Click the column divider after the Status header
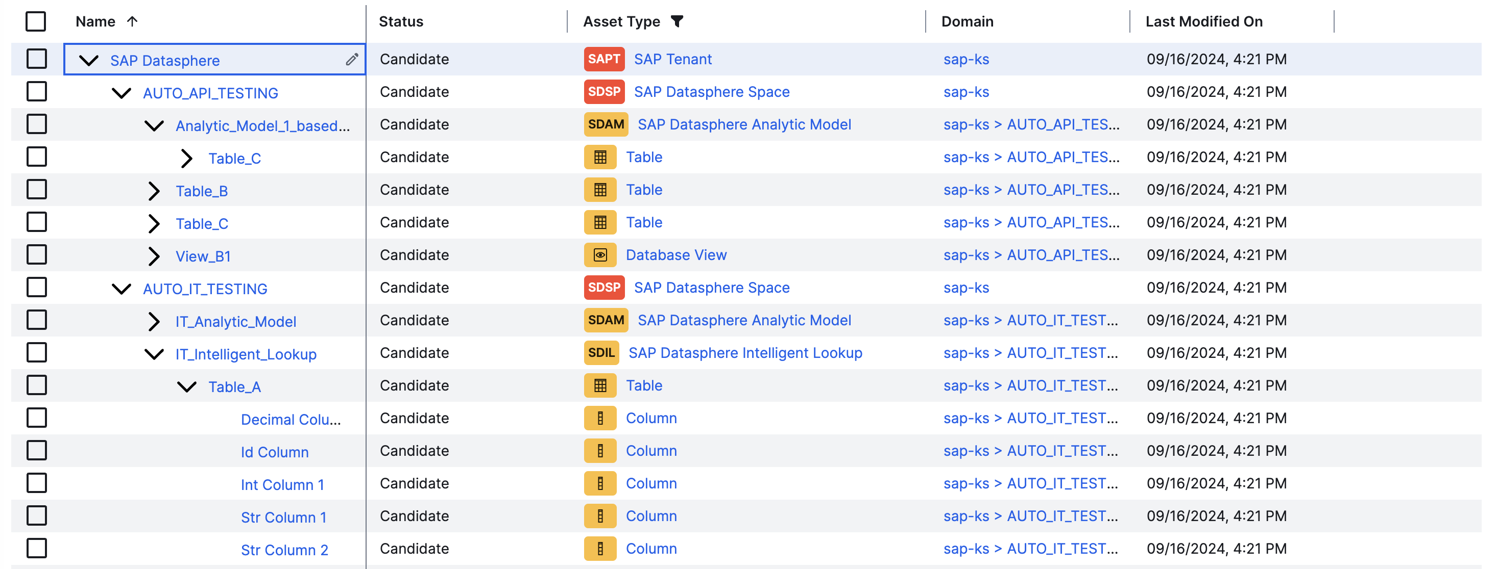 click(567, 21)
